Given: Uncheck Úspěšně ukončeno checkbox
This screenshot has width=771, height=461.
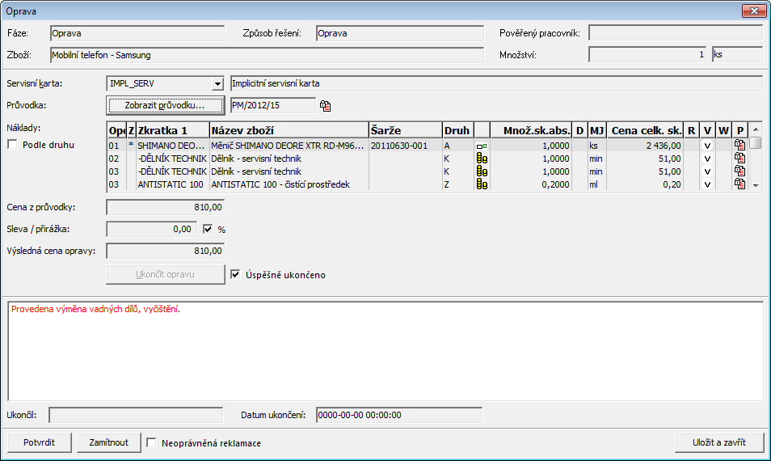Looking at the screenshot, I should [235, 274].
